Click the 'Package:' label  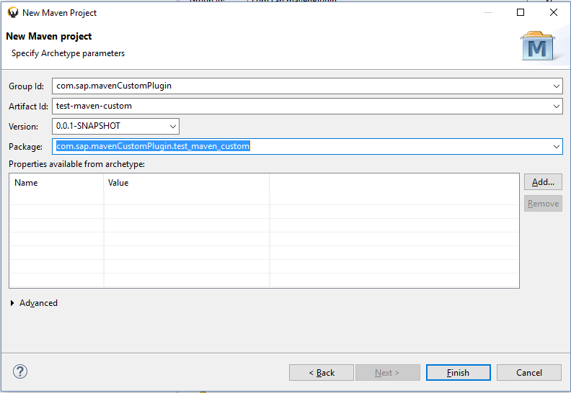25,147
